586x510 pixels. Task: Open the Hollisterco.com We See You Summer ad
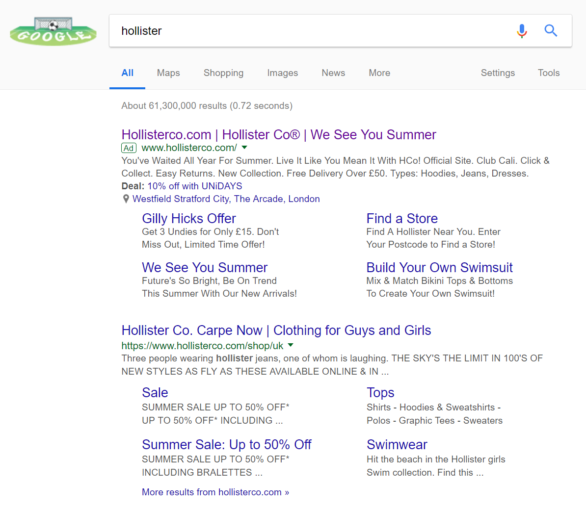coord(279,134)
